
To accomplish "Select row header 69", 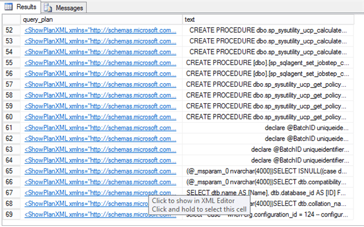I will (x=12, y=215).
